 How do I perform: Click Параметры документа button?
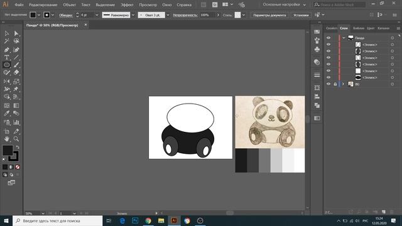[x=269, y=15]
